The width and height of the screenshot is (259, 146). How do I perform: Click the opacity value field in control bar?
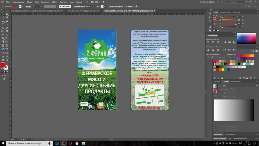tap(89, 6)
